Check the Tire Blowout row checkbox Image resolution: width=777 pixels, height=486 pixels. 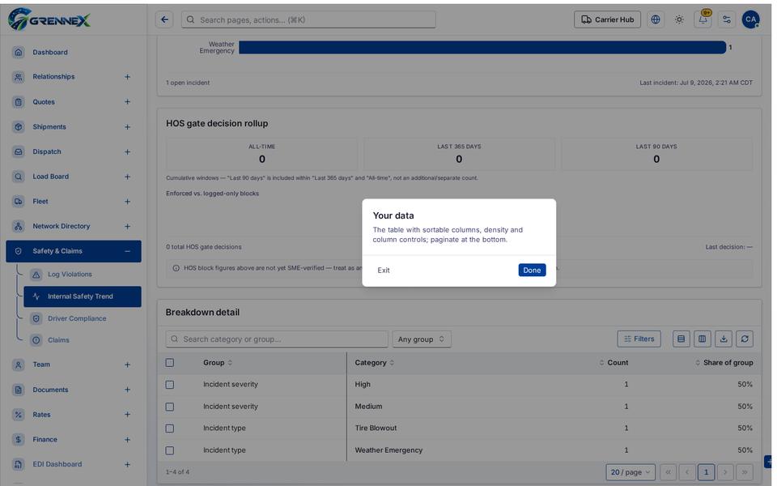click(x=170, y=428)
